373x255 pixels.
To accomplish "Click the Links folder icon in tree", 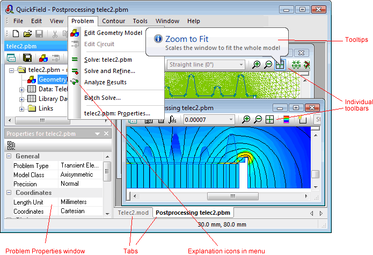I will [32, 108].
